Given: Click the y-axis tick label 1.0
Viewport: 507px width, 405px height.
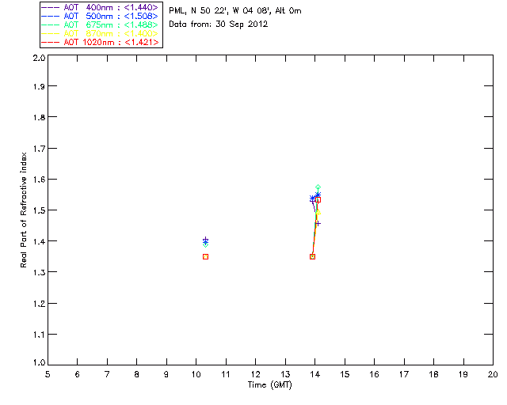Looking at the screenshot, I should pos(39,362).
